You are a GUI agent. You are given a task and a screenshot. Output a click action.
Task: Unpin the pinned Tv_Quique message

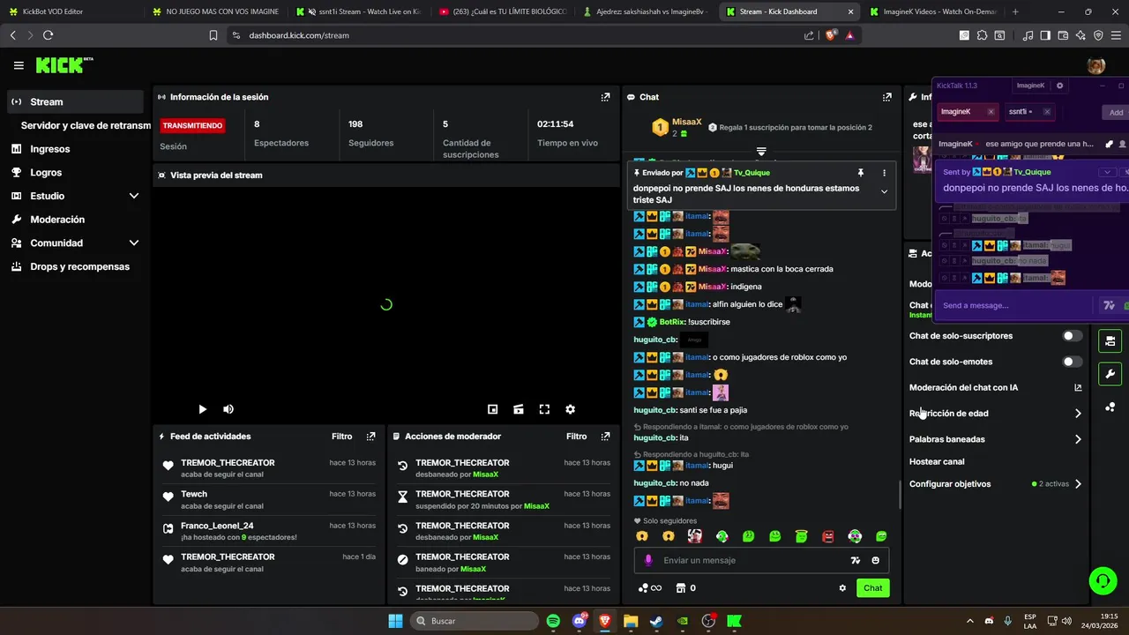[860, 173]
